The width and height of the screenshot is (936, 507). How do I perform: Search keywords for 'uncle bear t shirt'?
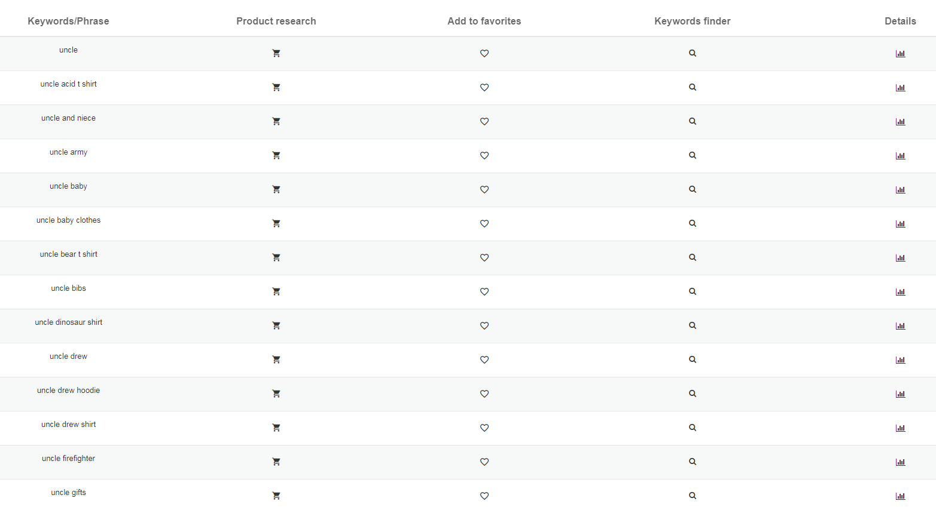(693, 257)
